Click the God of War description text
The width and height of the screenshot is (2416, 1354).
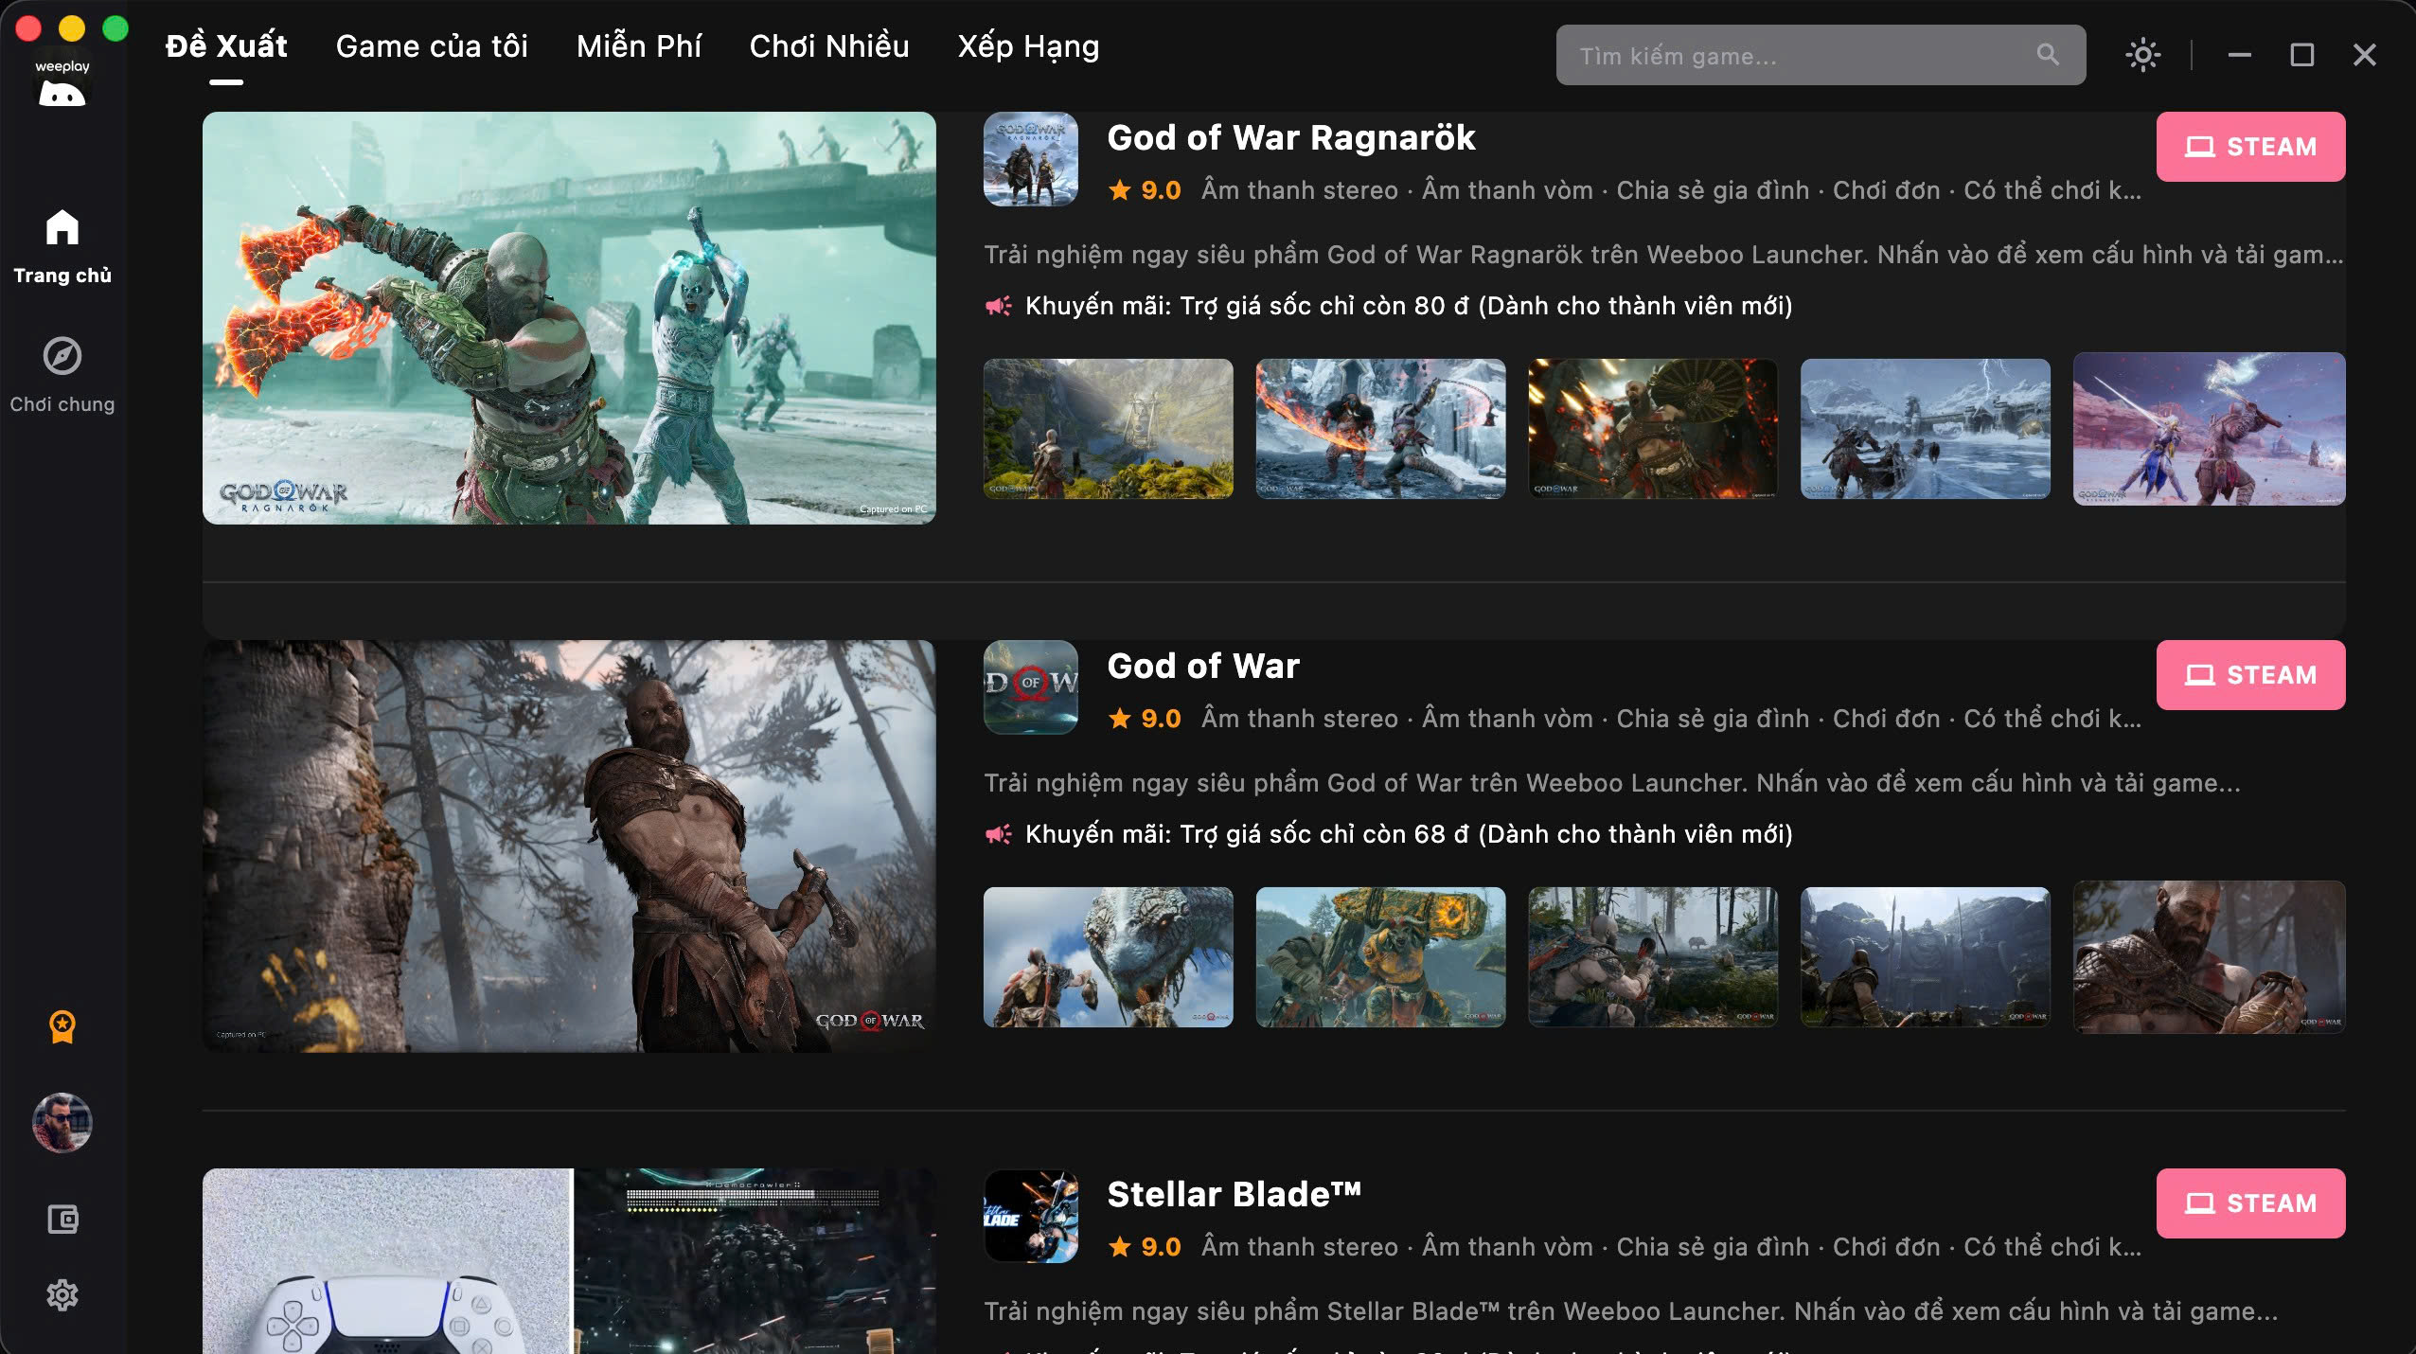[1612, 783]
